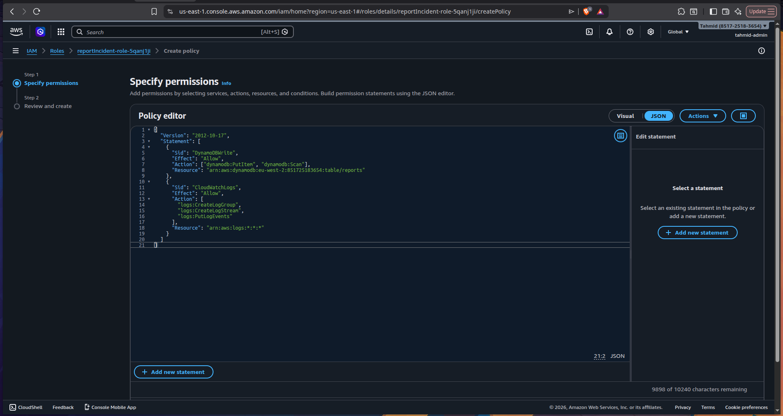783x416 pixels.
Task: Open Brave Wallet icon
Action: [726, 12]
